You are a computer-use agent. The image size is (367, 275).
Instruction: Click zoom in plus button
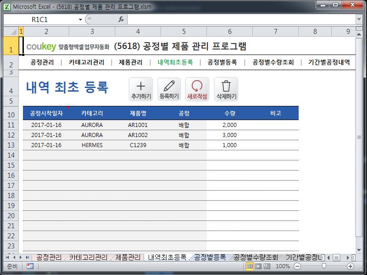click(350, 266)
